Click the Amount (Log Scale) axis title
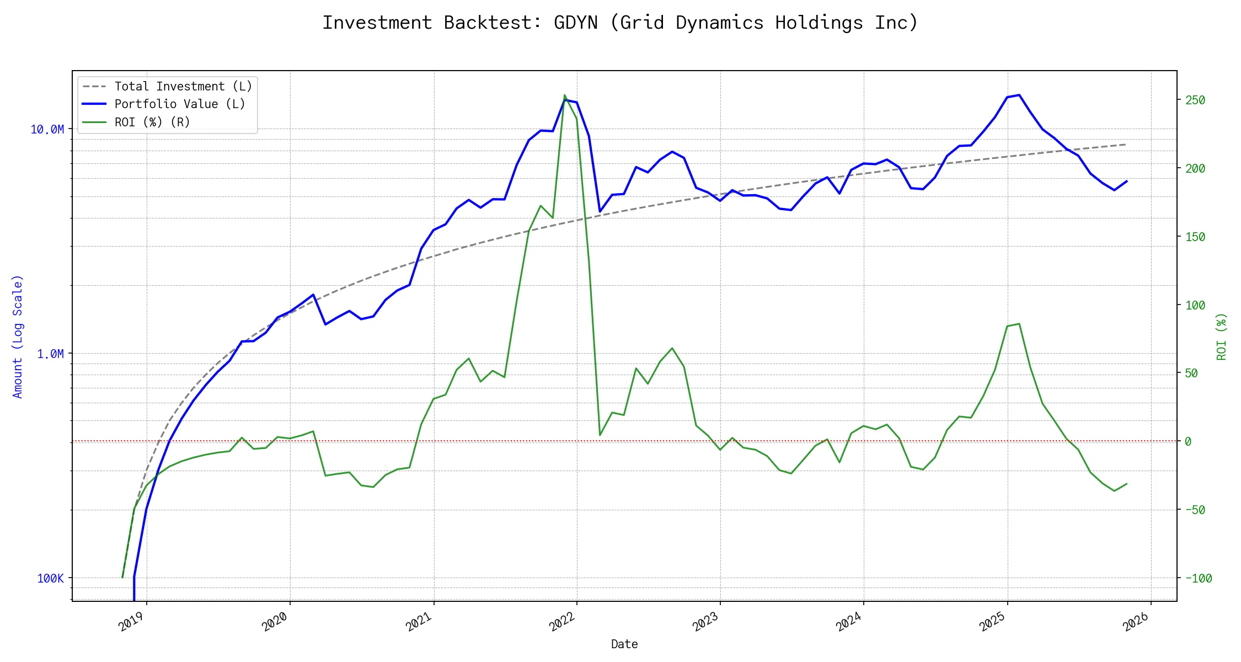Image resolution: width=1241 pixels, height=662 pixels. [18, 337]
